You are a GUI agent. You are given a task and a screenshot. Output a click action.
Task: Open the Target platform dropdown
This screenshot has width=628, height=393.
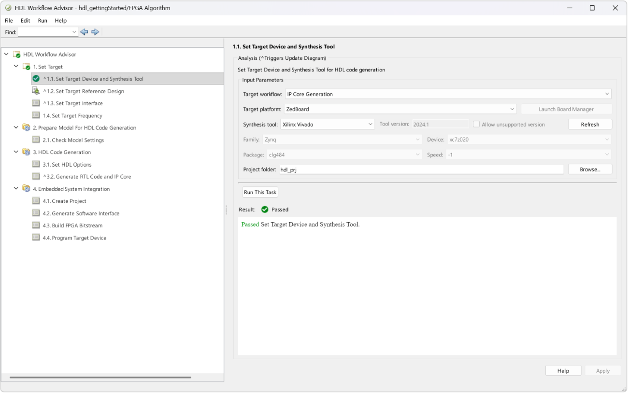coord(512,109)
